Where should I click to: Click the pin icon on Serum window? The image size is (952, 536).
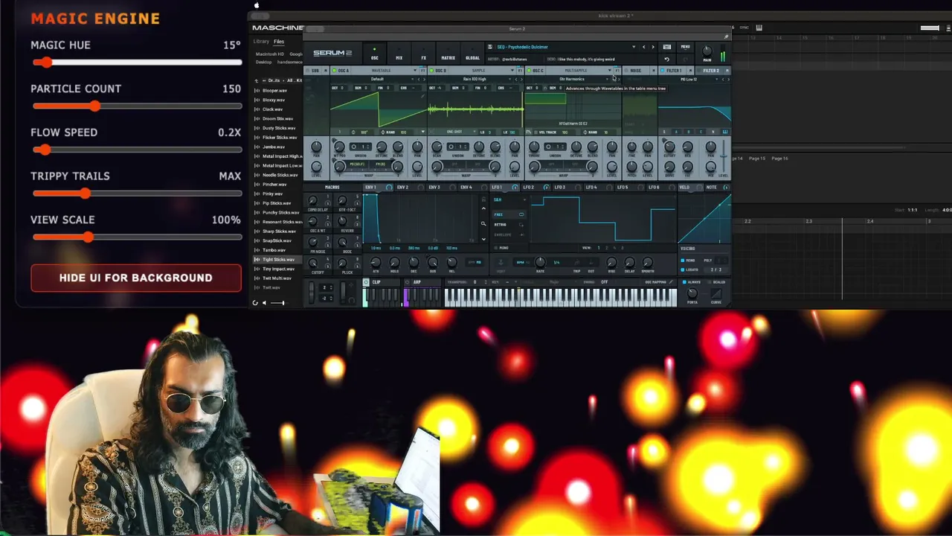[727, 36]
